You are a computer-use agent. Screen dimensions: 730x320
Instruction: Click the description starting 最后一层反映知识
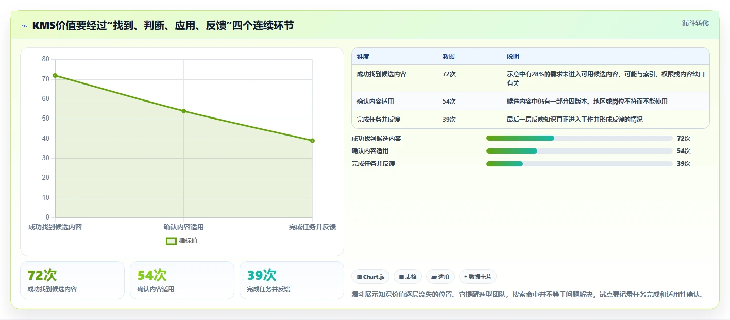[574, 120]
